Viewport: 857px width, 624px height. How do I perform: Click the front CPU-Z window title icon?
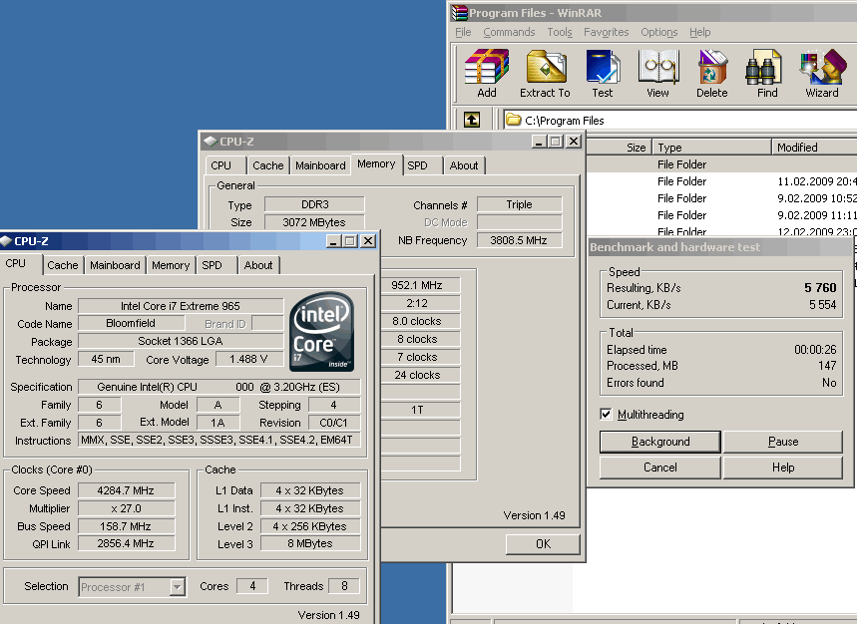pyautogui.click(x=6, y=241)
